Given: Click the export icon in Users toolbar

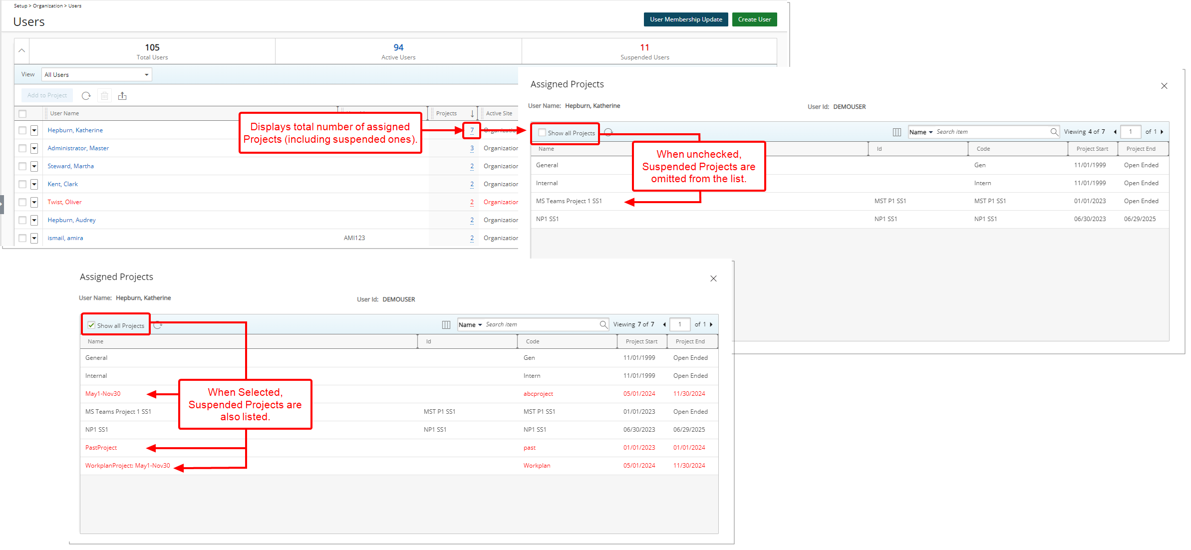Looking at the screenshot, I should coord(122,96).
